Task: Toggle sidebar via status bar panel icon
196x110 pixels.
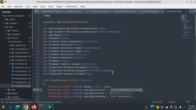Action: tap(2, 102)
